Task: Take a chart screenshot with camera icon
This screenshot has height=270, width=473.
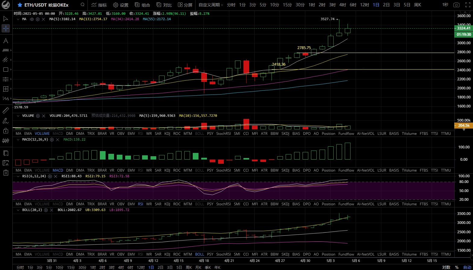Action: coord(456,5)
